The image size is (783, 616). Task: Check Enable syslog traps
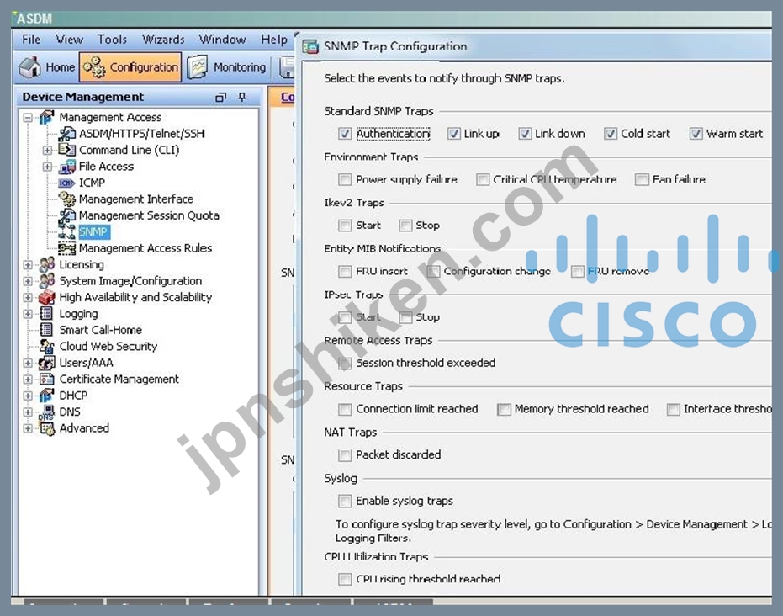[x=345, y=501]
